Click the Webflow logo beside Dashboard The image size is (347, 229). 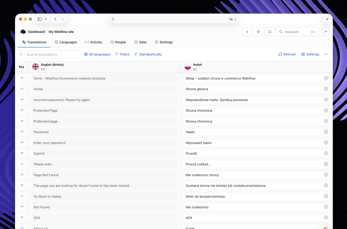(x=23, y=32)
